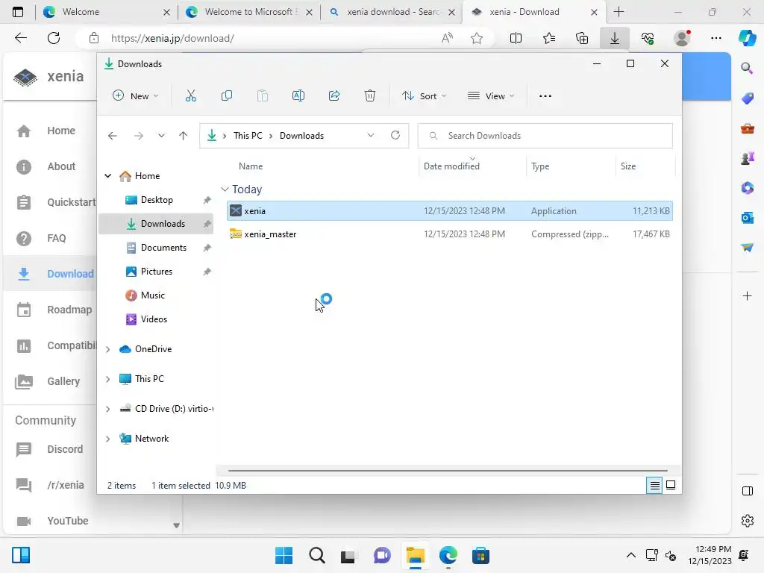Click the Share icon in Explorer toolbar
Screen dimensions: 764x573
(x=334, y=96)
